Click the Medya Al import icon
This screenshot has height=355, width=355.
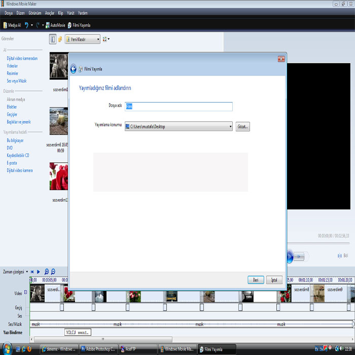[5, 25]
